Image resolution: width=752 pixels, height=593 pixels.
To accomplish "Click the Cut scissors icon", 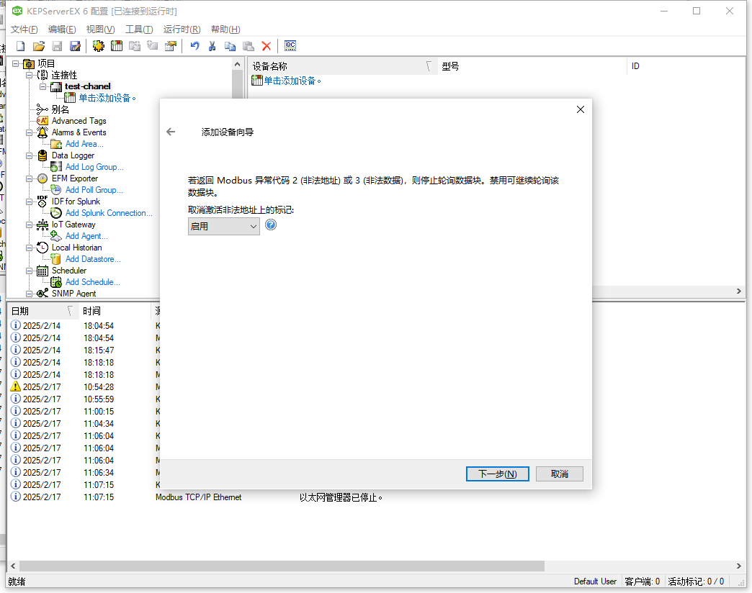I will pyautogui.click(x=212, y=46).
